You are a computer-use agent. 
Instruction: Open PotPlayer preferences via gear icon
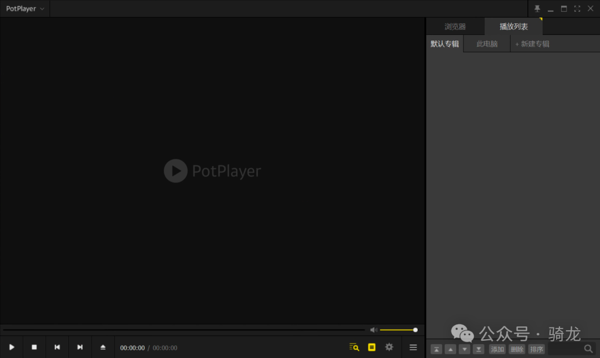click(389, 347)
